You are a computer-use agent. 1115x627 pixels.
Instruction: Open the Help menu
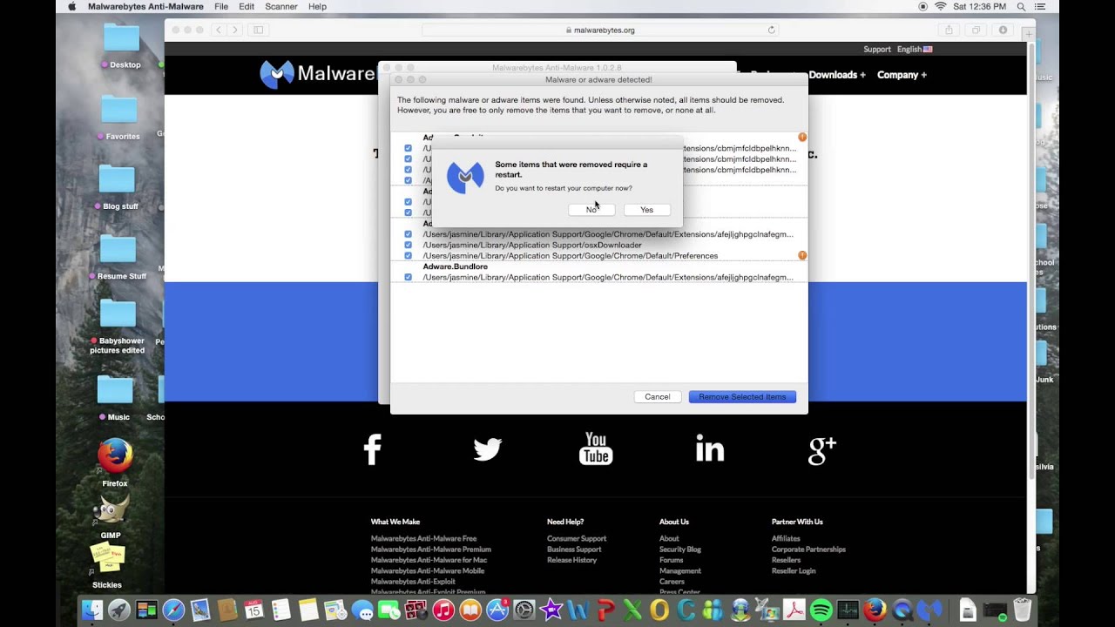click(317, 6)
